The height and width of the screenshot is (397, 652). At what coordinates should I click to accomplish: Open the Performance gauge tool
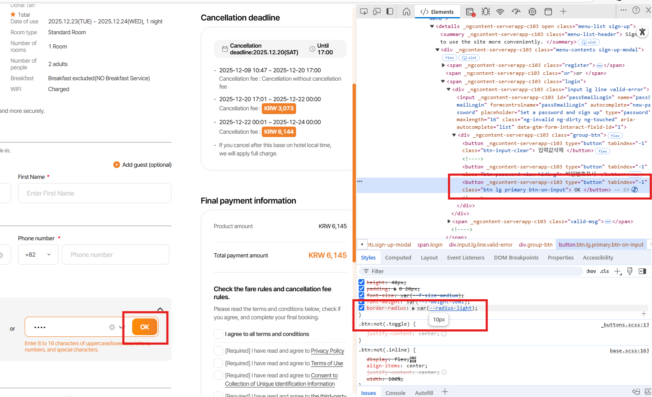pyautogui.click(x=516, y=12)
